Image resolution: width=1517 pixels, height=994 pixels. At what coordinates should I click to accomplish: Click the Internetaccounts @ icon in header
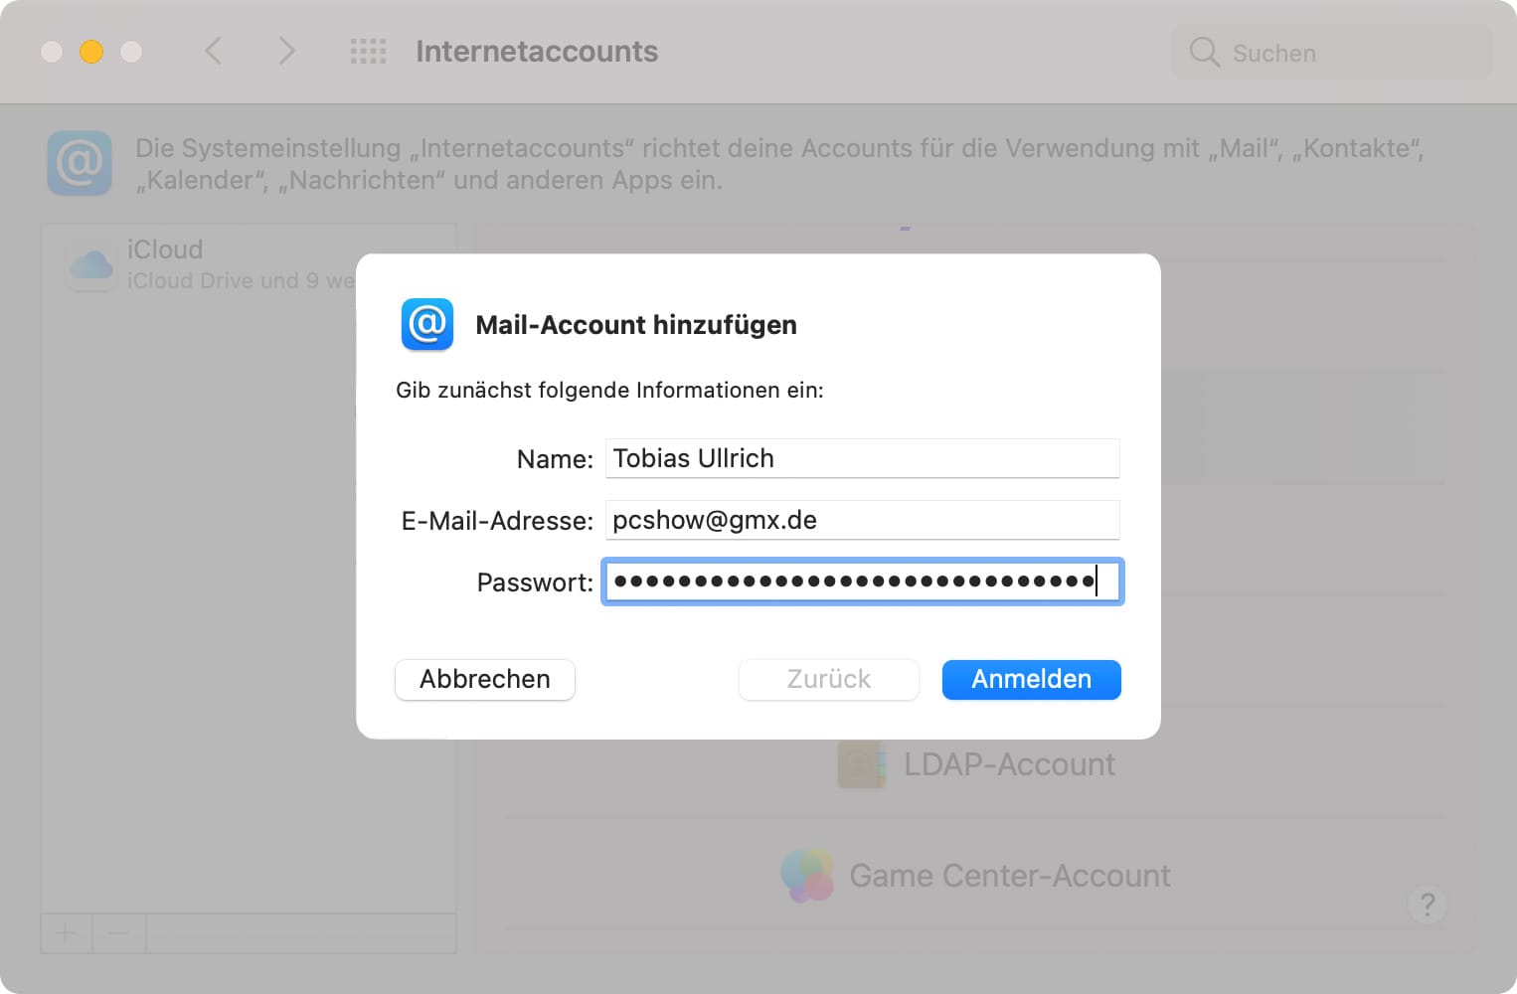80,163
